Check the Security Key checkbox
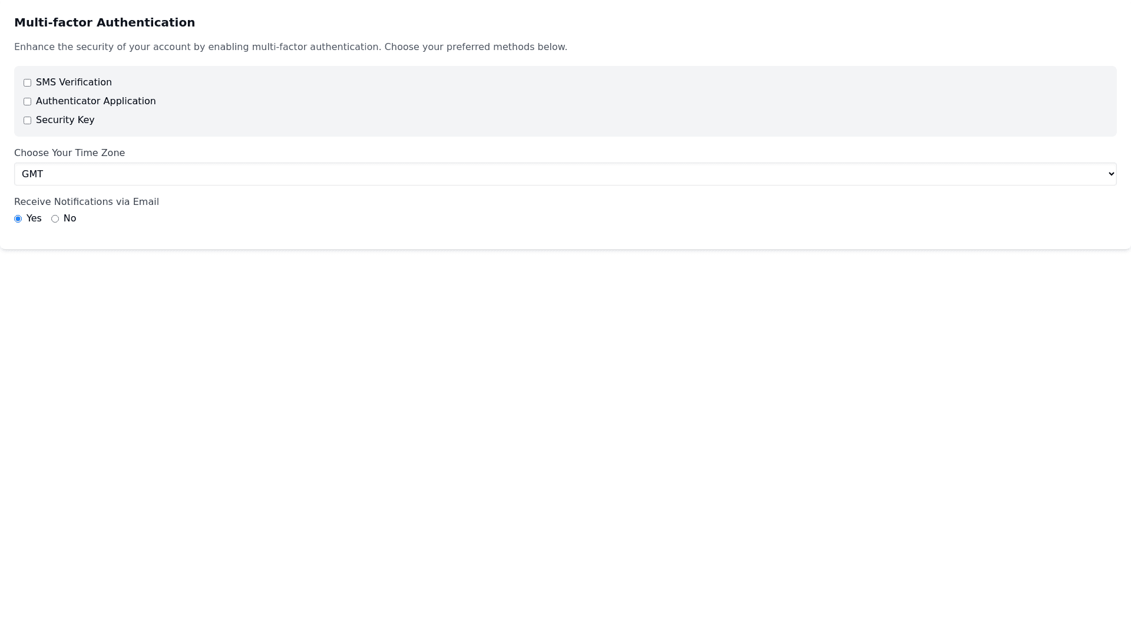The width and height of the screenshot is (1131, 636). [x=27, y=121]
